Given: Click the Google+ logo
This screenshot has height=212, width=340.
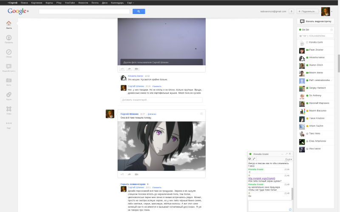Looking at the screenshot, I should pos(18,11).
